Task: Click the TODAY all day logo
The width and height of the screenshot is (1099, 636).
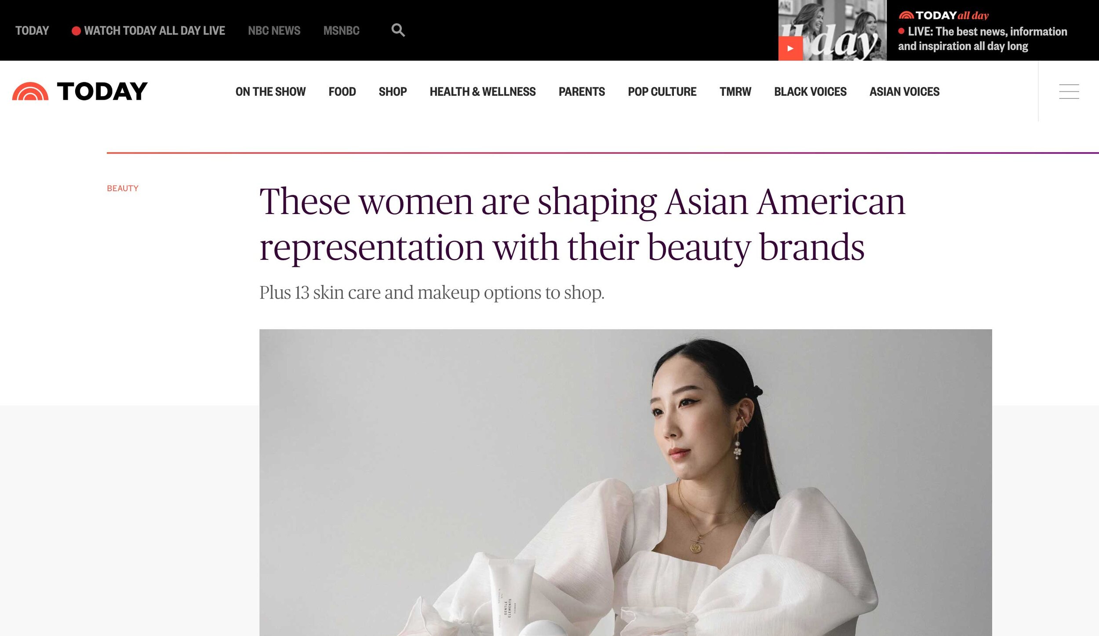Action: [943, 15]
